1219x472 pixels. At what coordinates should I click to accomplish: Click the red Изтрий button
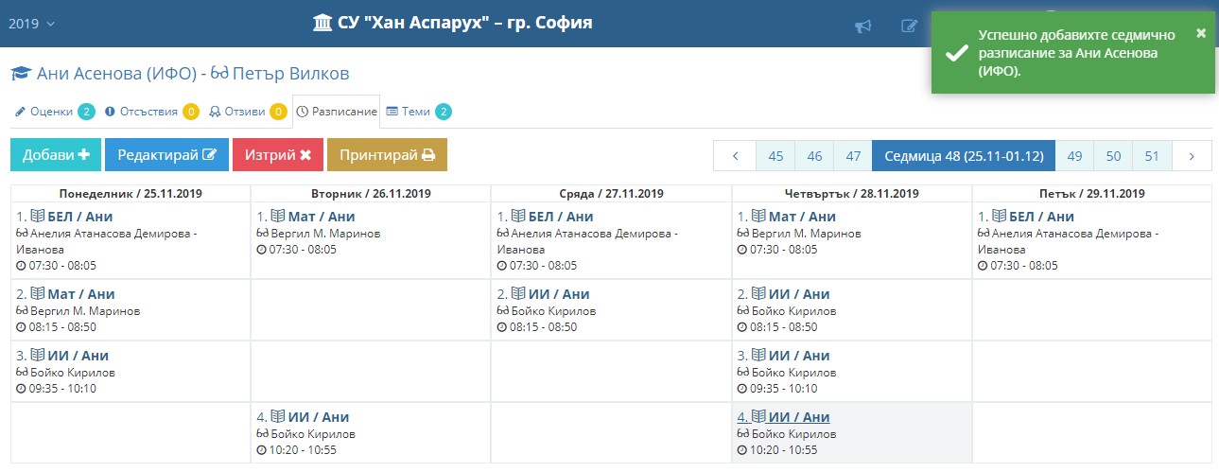click(277, 155)
